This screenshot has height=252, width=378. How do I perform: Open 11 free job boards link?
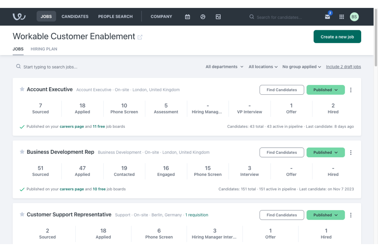[x=99, y=126]
